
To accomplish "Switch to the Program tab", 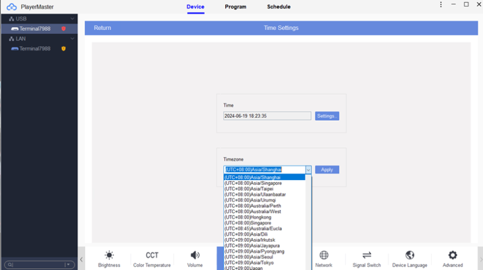I will pos(235,7).
